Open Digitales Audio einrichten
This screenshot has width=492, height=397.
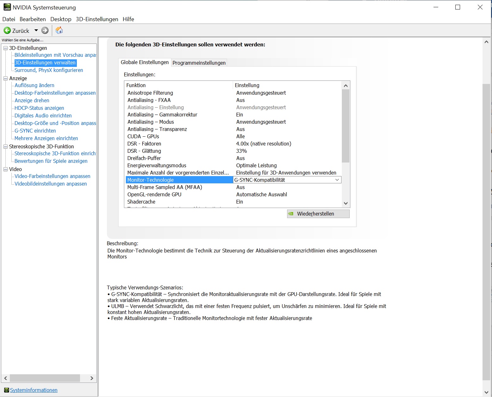(43, 116)
